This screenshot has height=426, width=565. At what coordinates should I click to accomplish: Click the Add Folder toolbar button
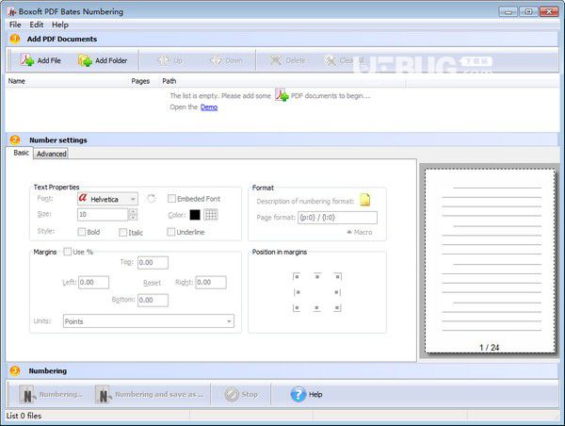(103, 60)
